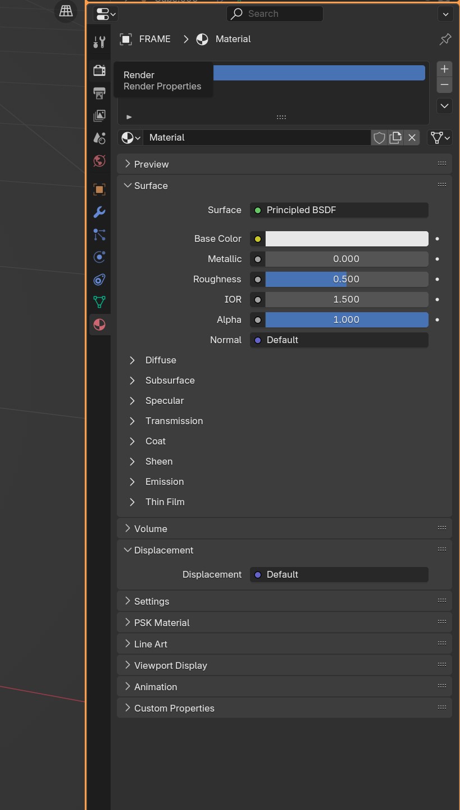The height and width of the screenshot is (810, 460).
Task: Click the Base Color yellow socket dot
Action: (x=258, y=238)
